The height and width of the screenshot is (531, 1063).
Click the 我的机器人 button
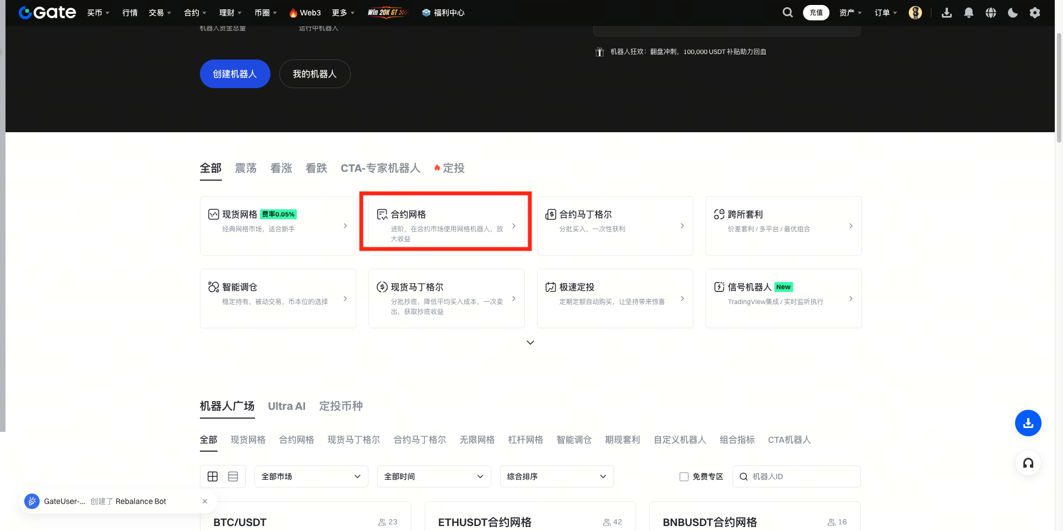point(314,74)
